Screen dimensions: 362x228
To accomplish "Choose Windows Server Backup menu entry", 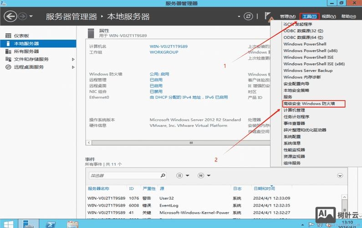I will point(308,71).
